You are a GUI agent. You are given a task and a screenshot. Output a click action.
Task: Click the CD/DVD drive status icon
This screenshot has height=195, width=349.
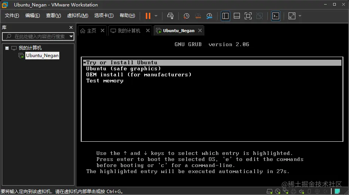[278, 191]
